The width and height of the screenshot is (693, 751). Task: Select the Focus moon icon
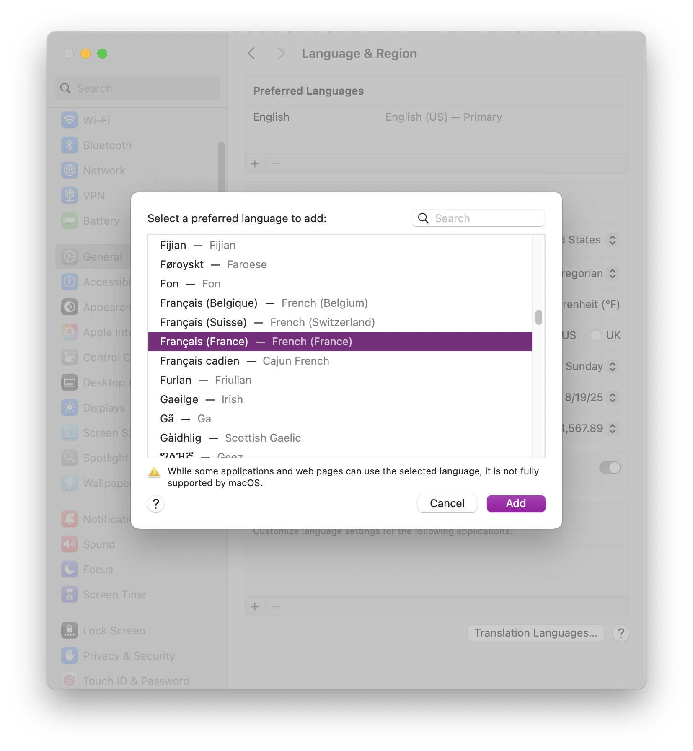[x=70, y=570]
